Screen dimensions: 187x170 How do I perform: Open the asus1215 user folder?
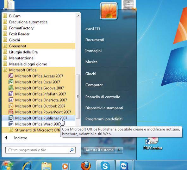[93, 29]
